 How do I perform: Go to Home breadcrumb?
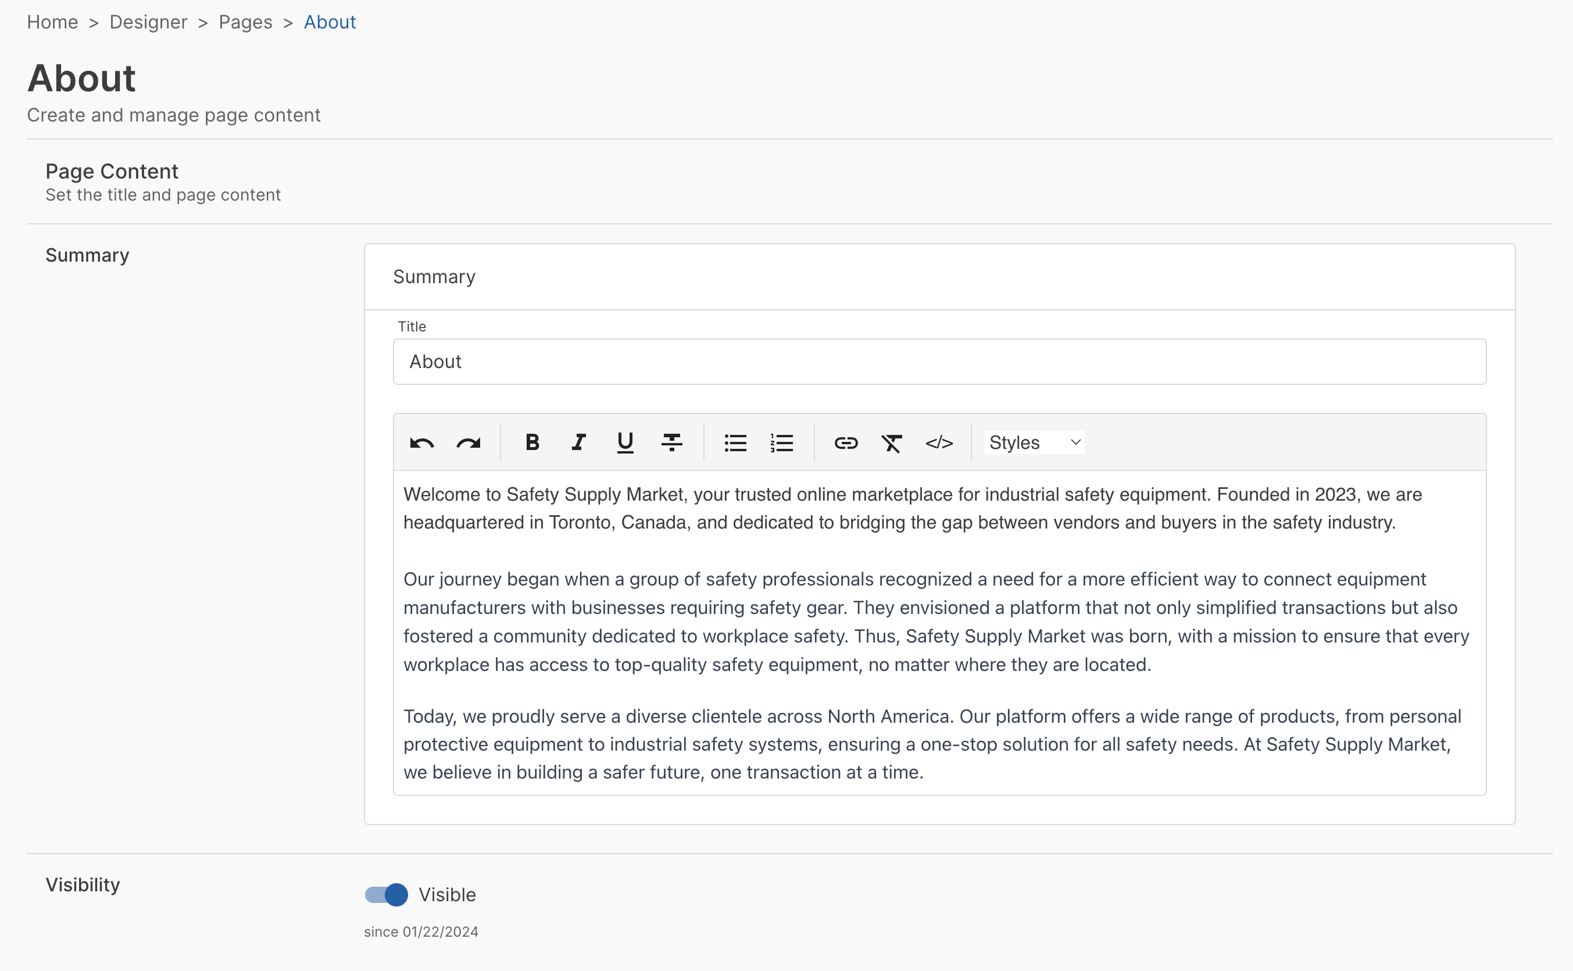(x=52, y=22)
